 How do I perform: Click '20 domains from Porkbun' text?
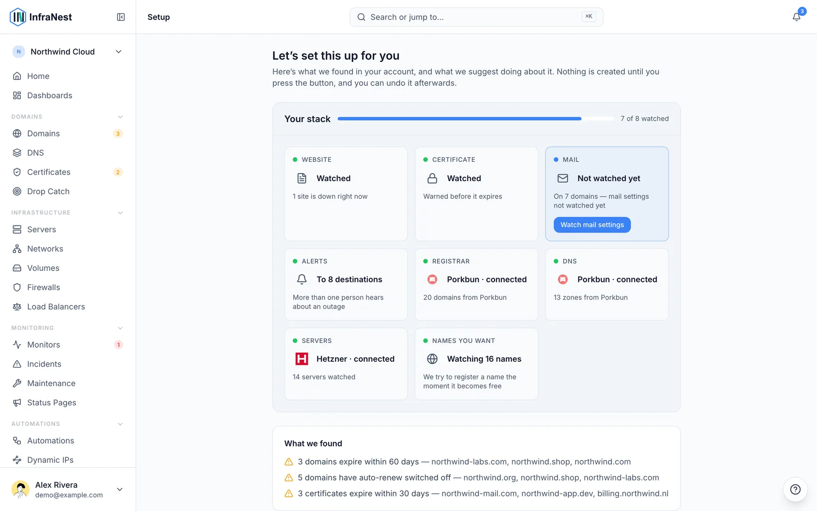pyautogui.click(x=465, y=297)
